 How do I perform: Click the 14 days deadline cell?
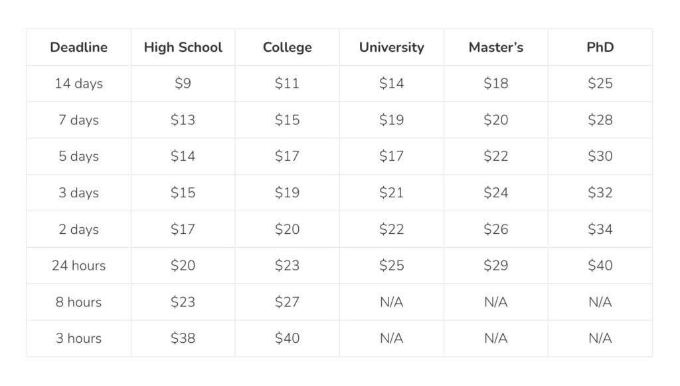point(78,83)
